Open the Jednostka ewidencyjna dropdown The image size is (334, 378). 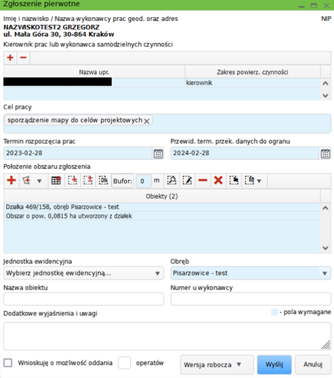pyautogui.click(x=83, y=273)
